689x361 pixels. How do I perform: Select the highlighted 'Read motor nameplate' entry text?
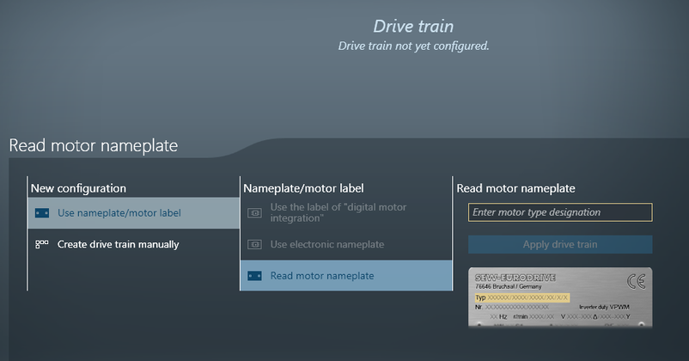coord(321,276)
